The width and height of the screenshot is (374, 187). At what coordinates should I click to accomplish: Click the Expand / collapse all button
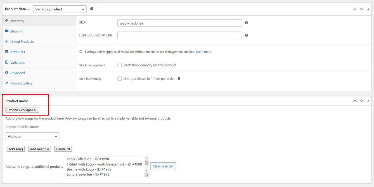[22, 110]
